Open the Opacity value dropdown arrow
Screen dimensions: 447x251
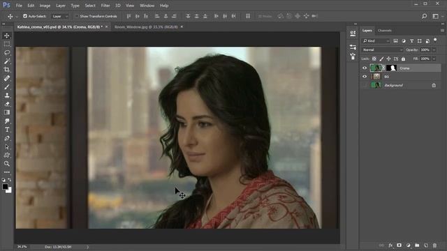tap(434, 50)
